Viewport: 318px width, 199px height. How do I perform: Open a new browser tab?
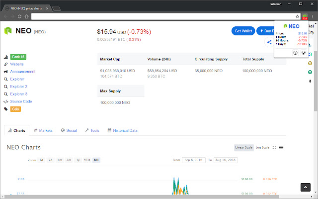click(x=56, y=8)
